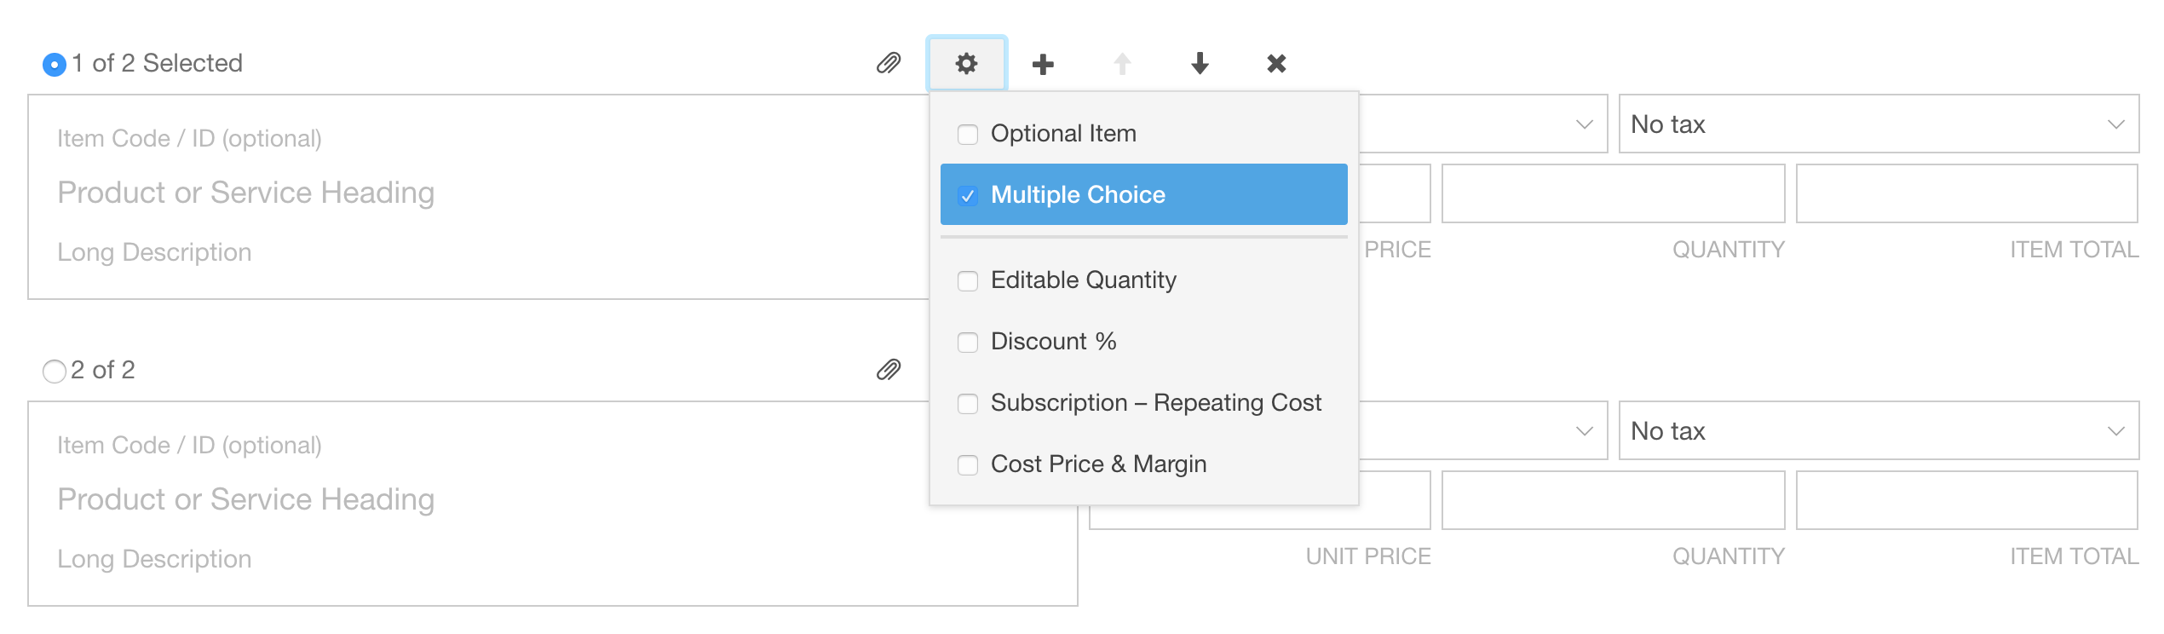Open the first item's No tax dropdown
Screen dimensions: 2164x634
1879,124
